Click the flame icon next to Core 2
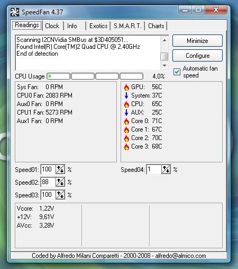This screenshot has height=269, width=238. pyautogui.click(x=126, y=138)
